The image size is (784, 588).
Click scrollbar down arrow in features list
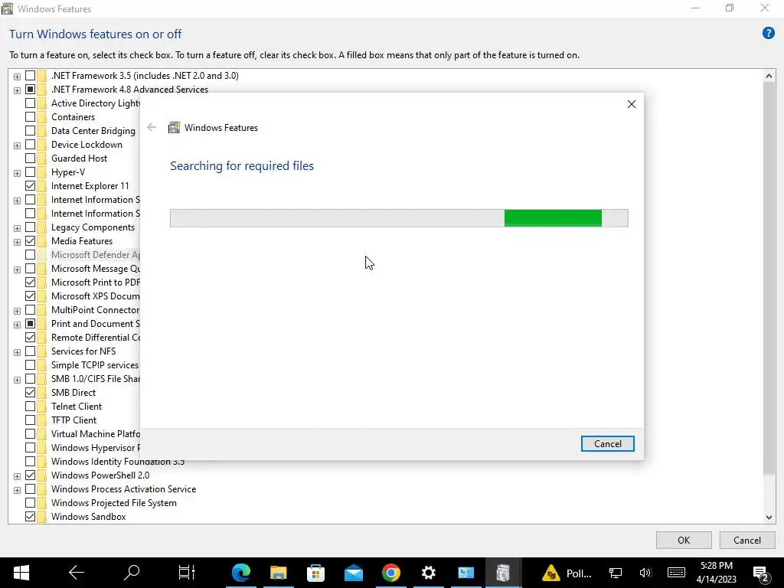pyautogui.click(x=769, y=518)
